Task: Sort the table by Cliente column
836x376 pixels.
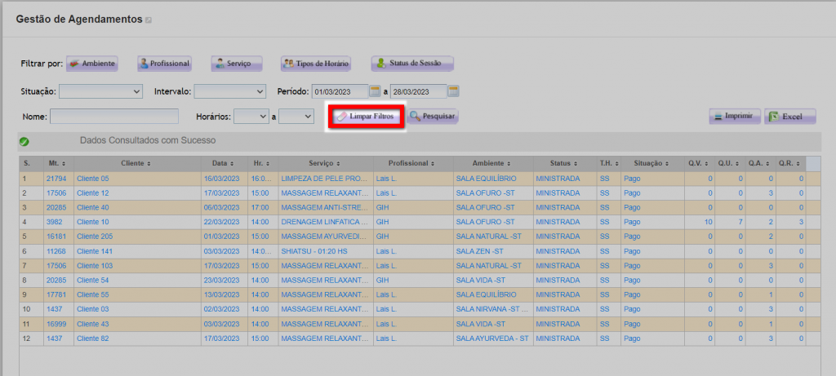Action: point(136,163)
